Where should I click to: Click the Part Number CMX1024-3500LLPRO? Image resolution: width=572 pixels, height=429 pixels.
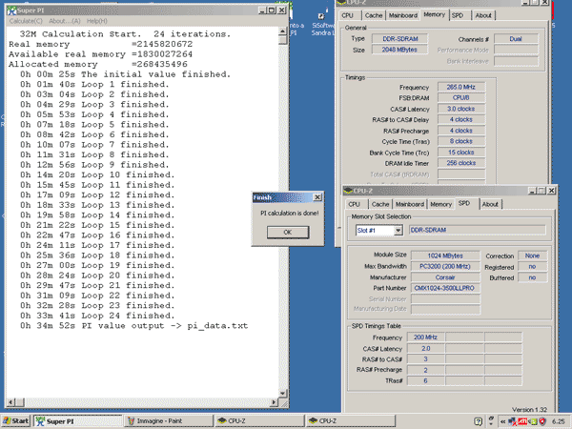[x=445, y=288]
